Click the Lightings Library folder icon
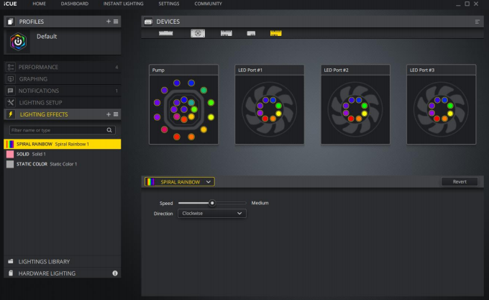This screenshot has height=300, width=489. coord(11,261)
